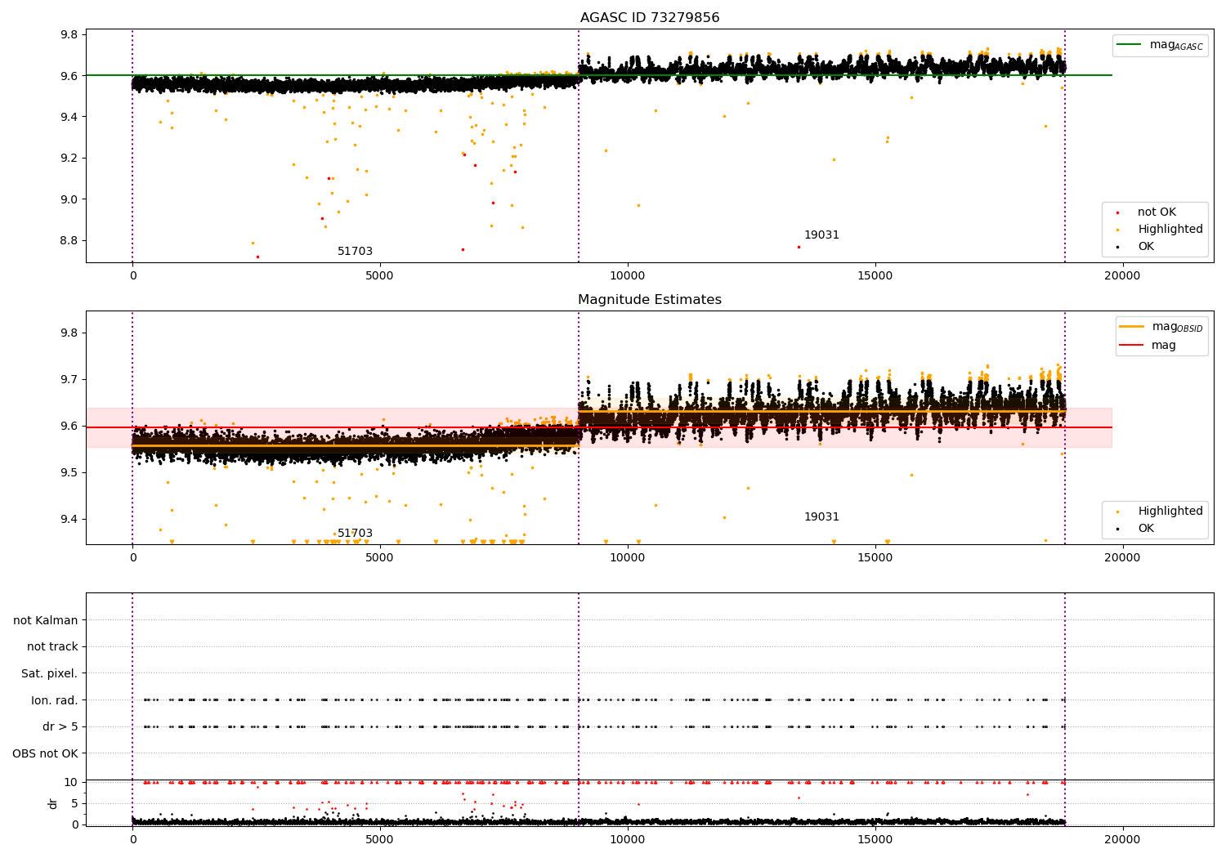Click the 'Sat. pixel.' row label
Viewport: 1226px width, 858px height.
50,674
